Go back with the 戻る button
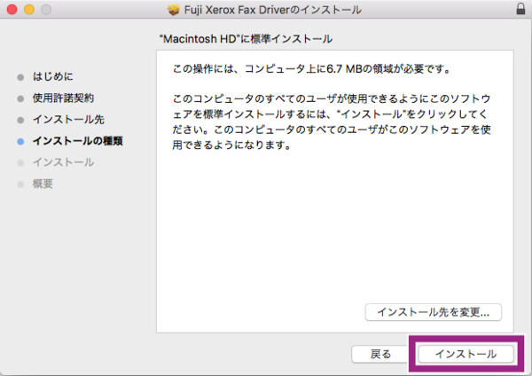This screenshot has height=376, width=532. [x=380, y=354]
